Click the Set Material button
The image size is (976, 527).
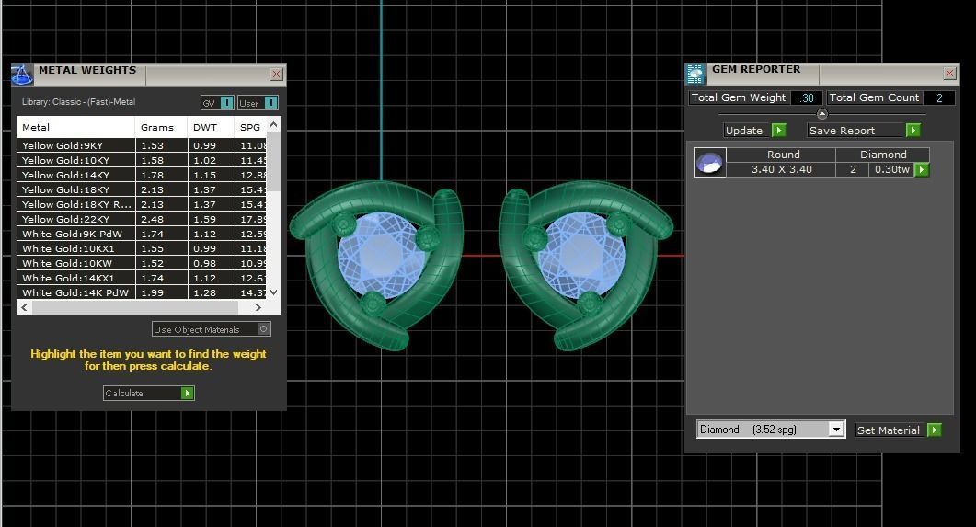pyautogui.click(x=898, y=430)
